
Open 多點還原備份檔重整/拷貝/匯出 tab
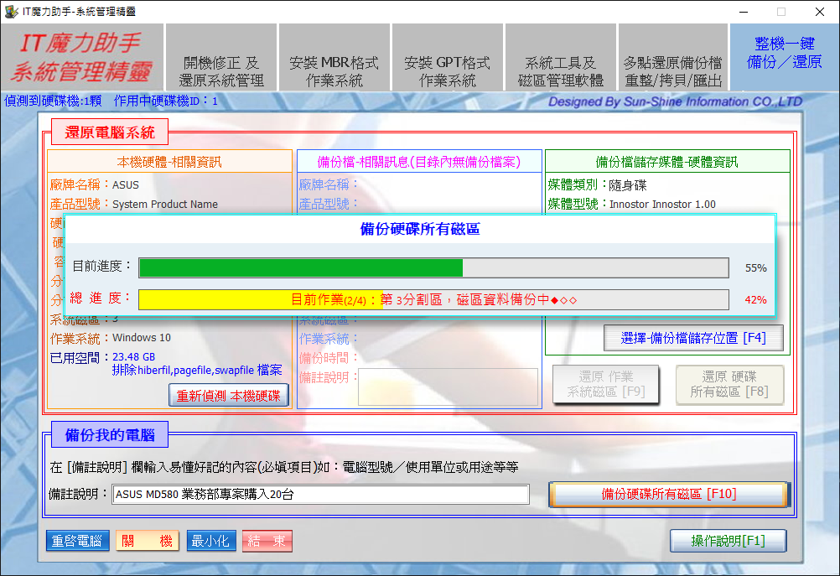click(x=673, y=71)
